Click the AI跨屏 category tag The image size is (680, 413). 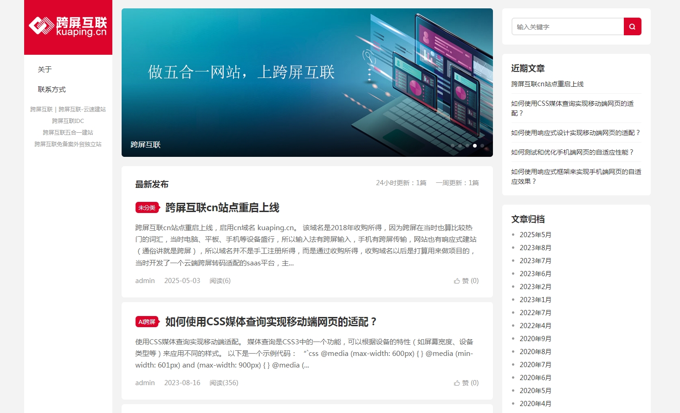point(147,322)
